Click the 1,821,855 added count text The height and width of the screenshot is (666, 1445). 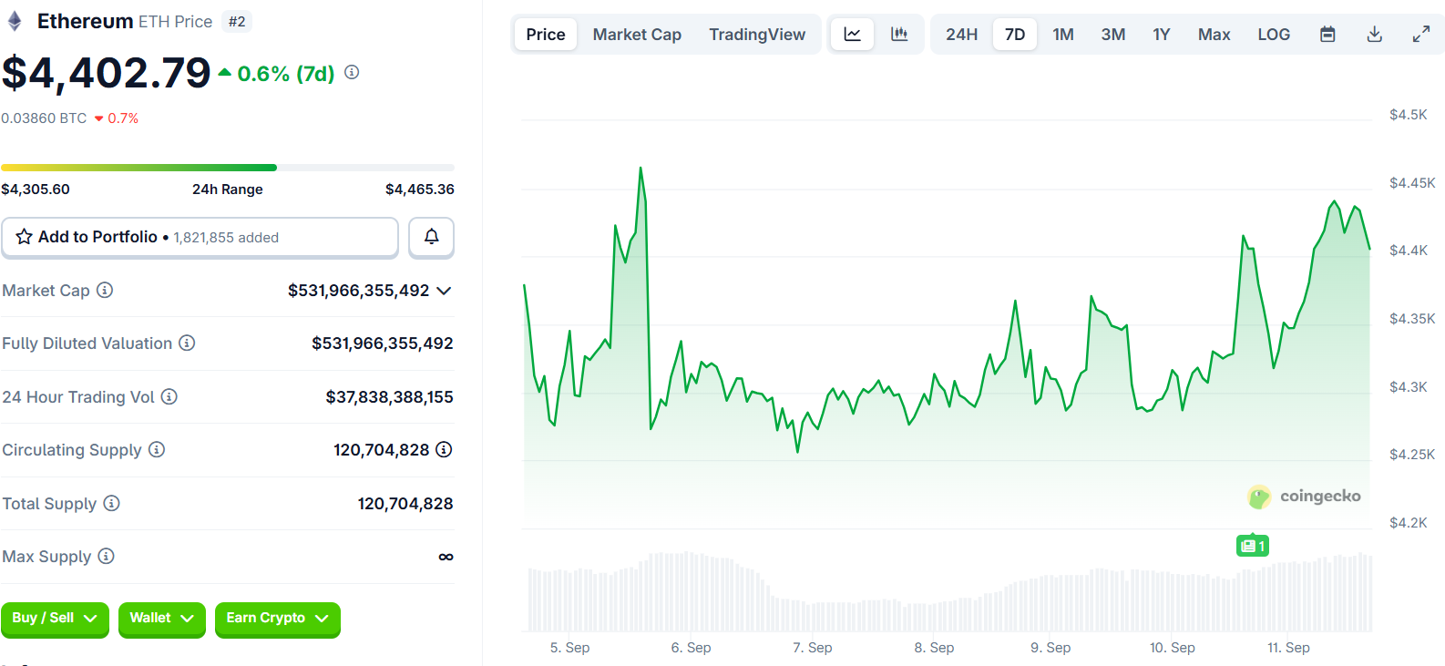226,238
